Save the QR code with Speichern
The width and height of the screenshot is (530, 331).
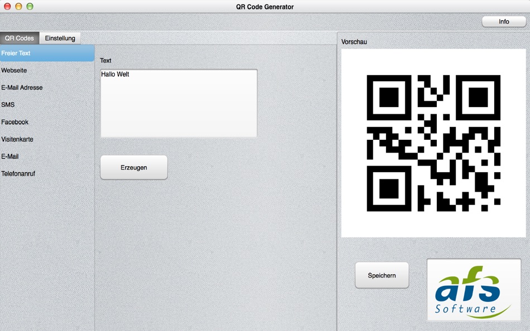pos(382,275)
